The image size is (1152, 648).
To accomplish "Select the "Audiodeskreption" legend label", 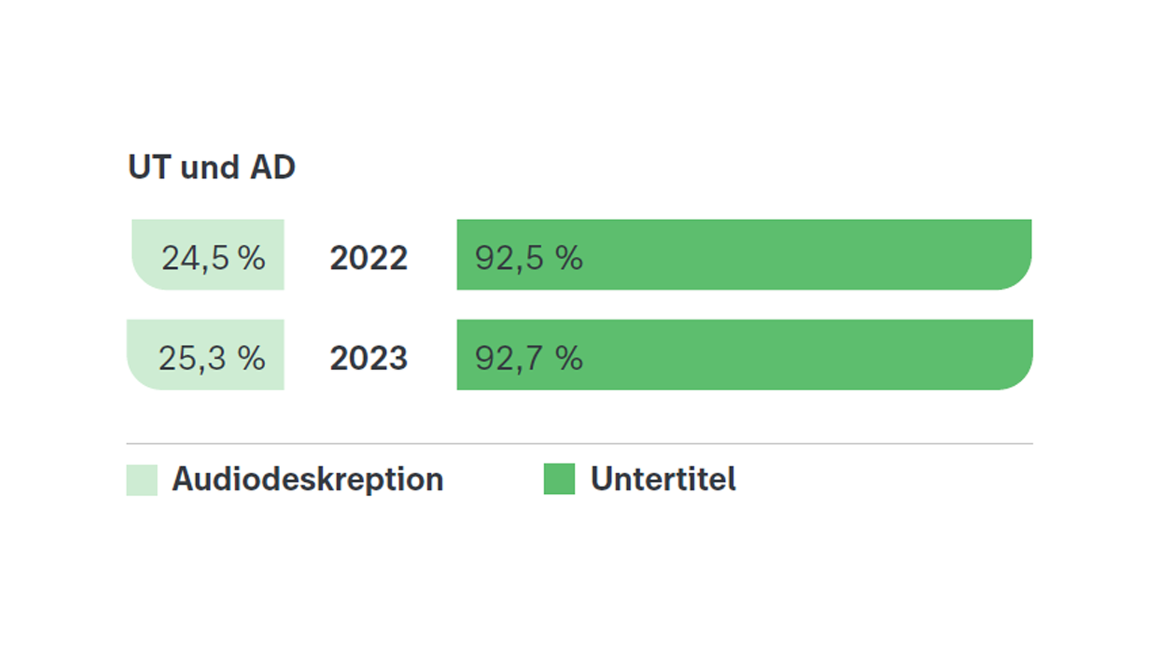I will 307,479.
